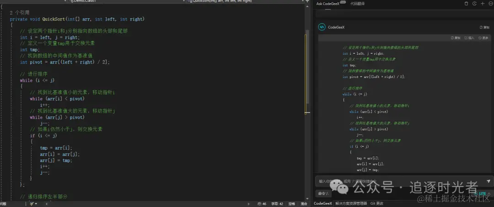Send the chat message with paper plane icon

pos(489,181)
